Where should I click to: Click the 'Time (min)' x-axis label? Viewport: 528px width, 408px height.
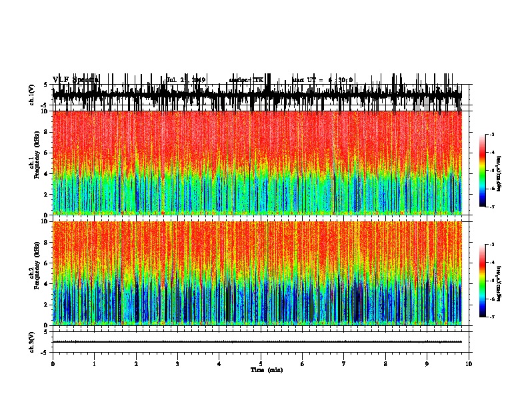tap(267, 370)
